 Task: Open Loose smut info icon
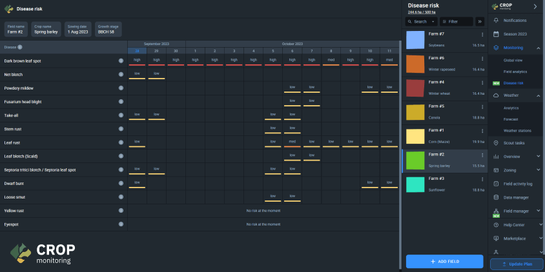click(x=121, y=197)
